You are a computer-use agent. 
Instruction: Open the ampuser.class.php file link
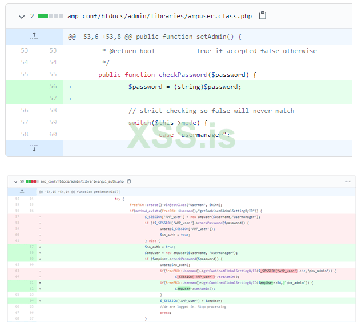tap(160, 16)
